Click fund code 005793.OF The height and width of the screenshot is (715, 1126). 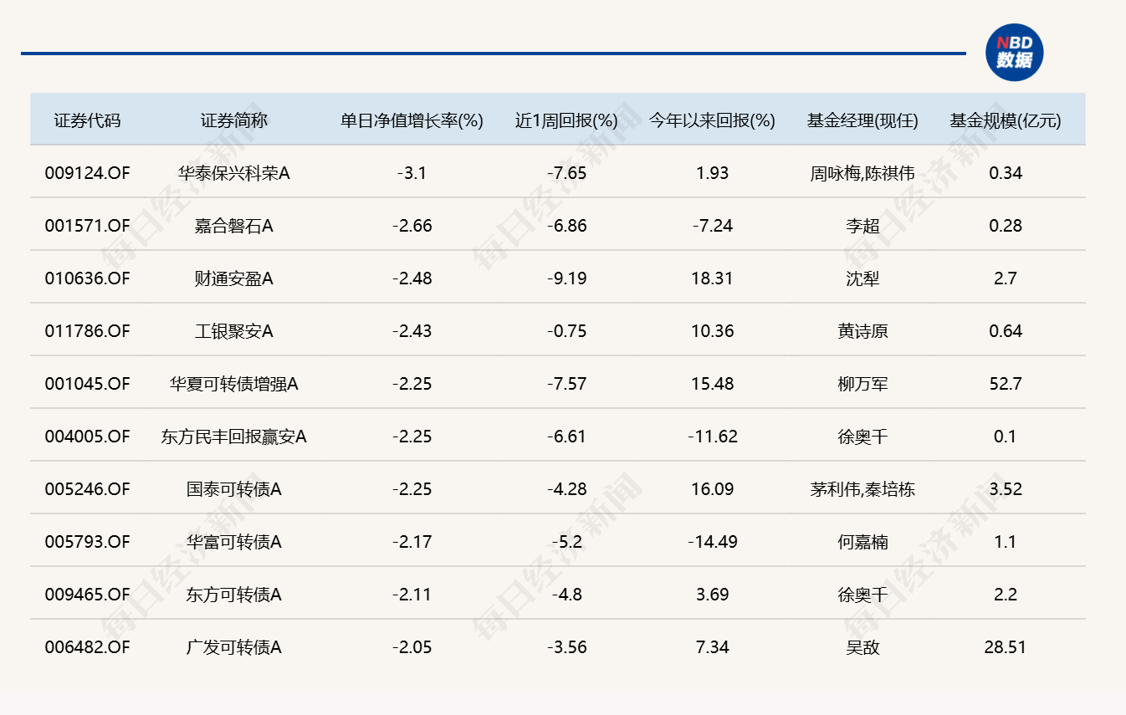pyautogui.click(x=88, y=542)
